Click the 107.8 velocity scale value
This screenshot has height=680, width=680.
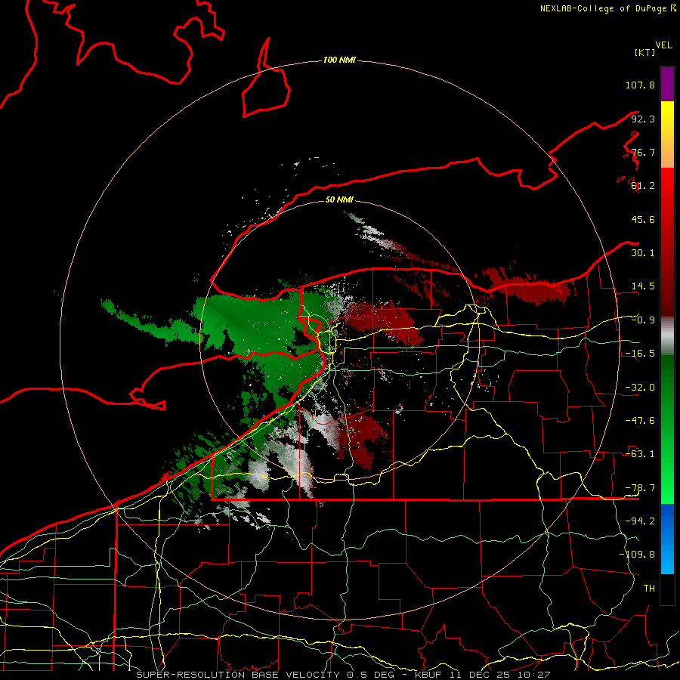(640, 85)
